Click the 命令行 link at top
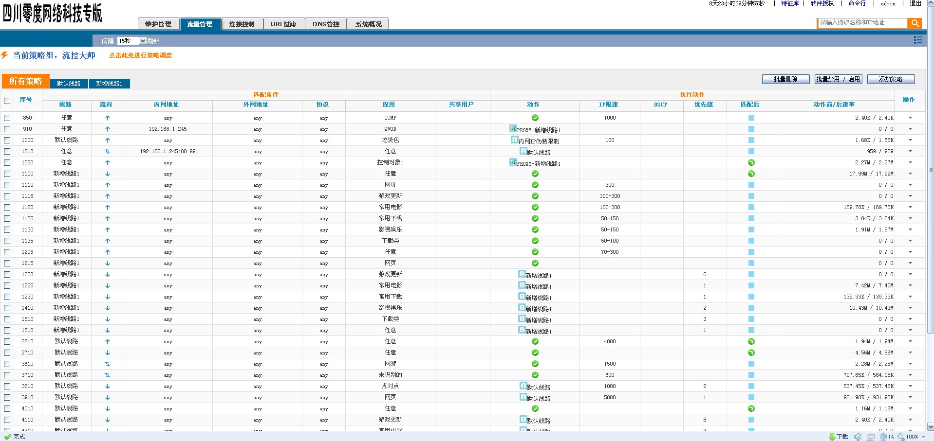Viewport: 934px width, 441px height. tap(857, 3)
